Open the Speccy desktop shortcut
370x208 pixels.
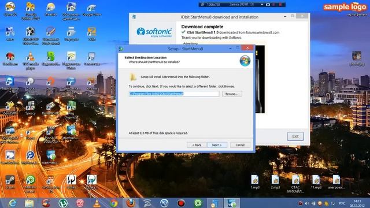pos(30,108)
